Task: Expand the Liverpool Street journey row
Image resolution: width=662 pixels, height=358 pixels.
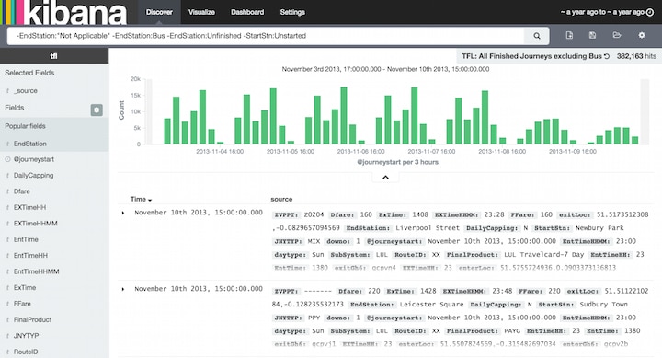Action: pyautogui.click(x=123, y=213)
